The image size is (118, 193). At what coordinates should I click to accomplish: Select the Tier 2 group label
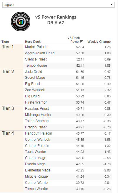click(8, 72)
